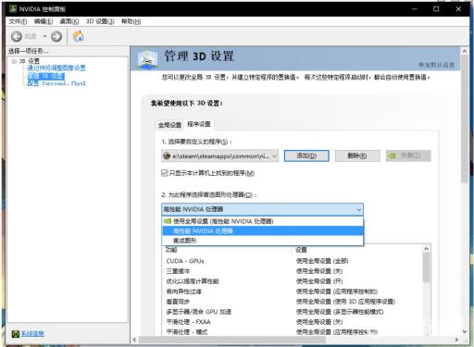Click the Forward navigation arrow icon
The image size is (474, 347).
56,36
